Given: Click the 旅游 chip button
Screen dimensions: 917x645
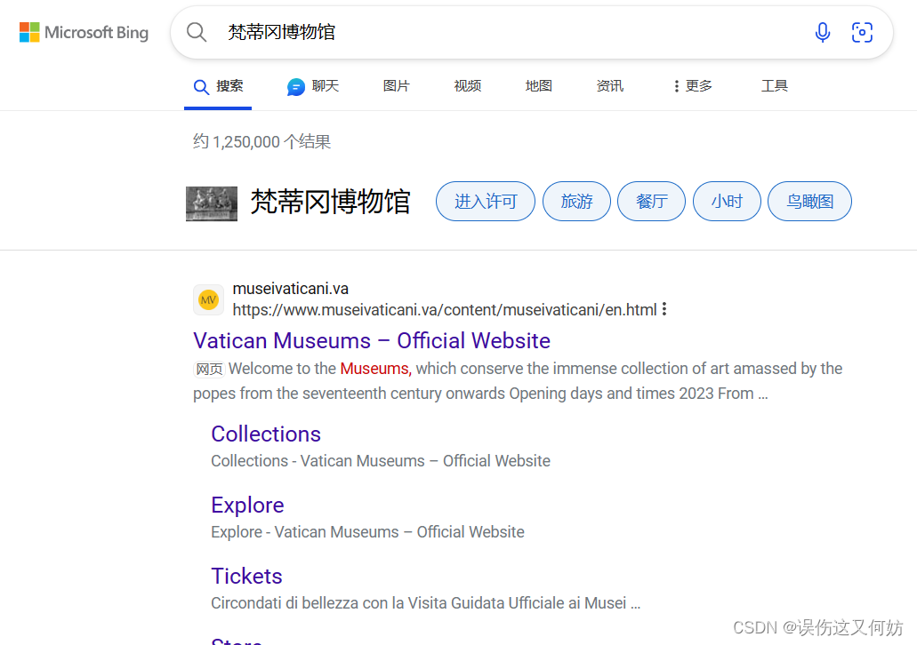Looking at the screenshot, I should [x=576, y=202].
